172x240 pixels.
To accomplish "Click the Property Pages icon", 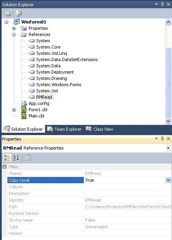I will pos(27,158).
